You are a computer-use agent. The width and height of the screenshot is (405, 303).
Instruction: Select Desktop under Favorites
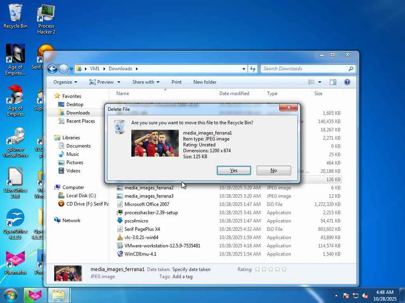click(71, 104)
